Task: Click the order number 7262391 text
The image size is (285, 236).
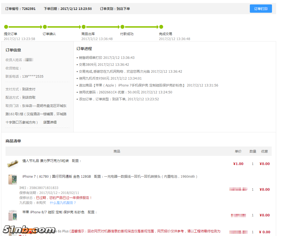Action: (x=29, y=9)
